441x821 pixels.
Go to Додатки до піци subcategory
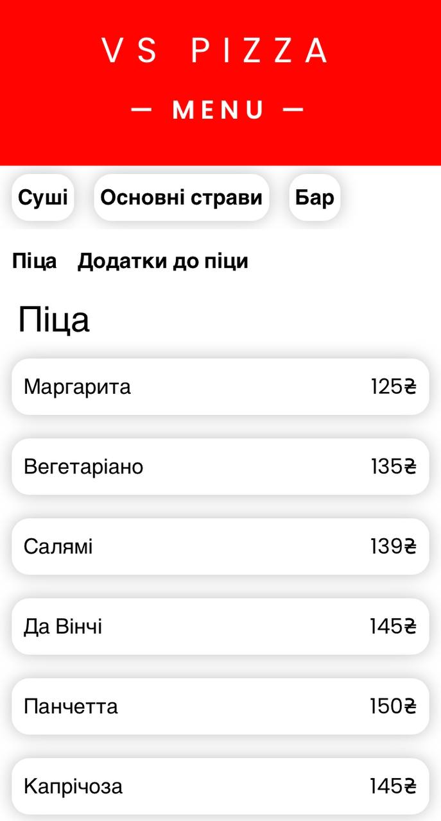coord(163,261)
